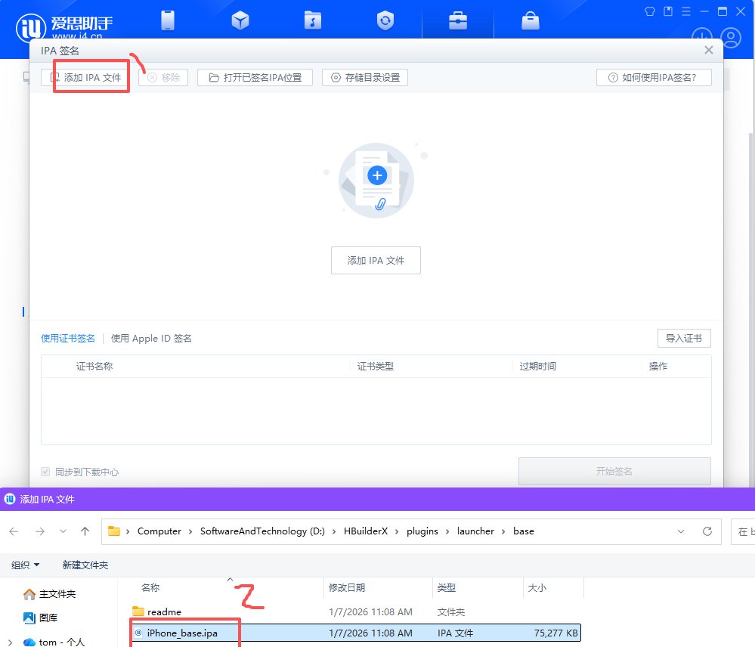The height and width of the screenshot is (647, 755).
Task: Sort by 修改日期 column header
Action: click(347, 588)
